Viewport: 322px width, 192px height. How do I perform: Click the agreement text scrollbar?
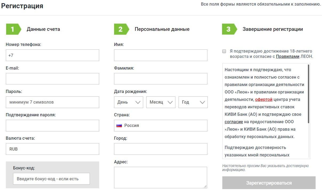[x=308, y=93]
